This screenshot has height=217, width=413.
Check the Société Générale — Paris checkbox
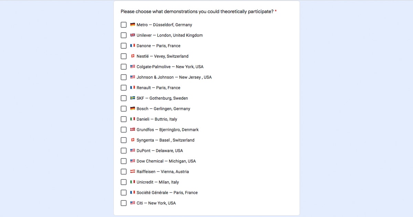pyautogui.click(x=124, y=193)
